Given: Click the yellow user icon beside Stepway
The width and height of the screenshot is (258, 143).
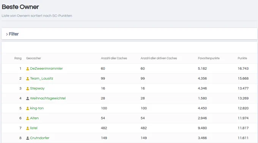Looking at the screenshot, I should (28, 88).
